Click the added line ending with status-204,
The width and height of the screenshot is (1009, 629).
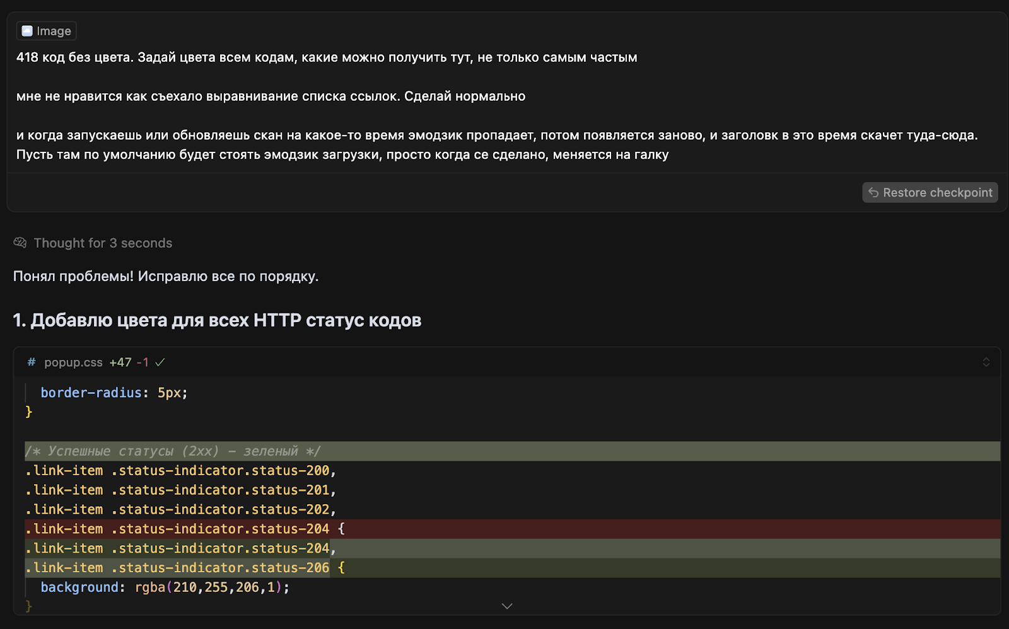coord(513,548)
